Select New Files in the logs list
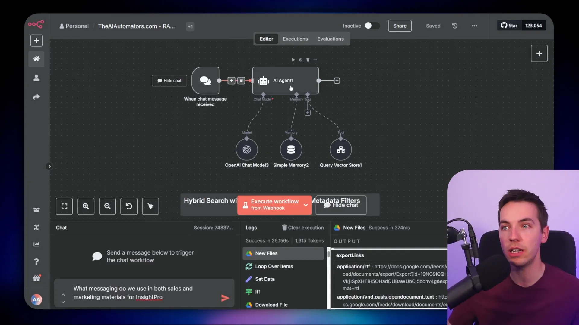Image resolution: width=579 pixels, height=325 pixels. pos(283,253)
